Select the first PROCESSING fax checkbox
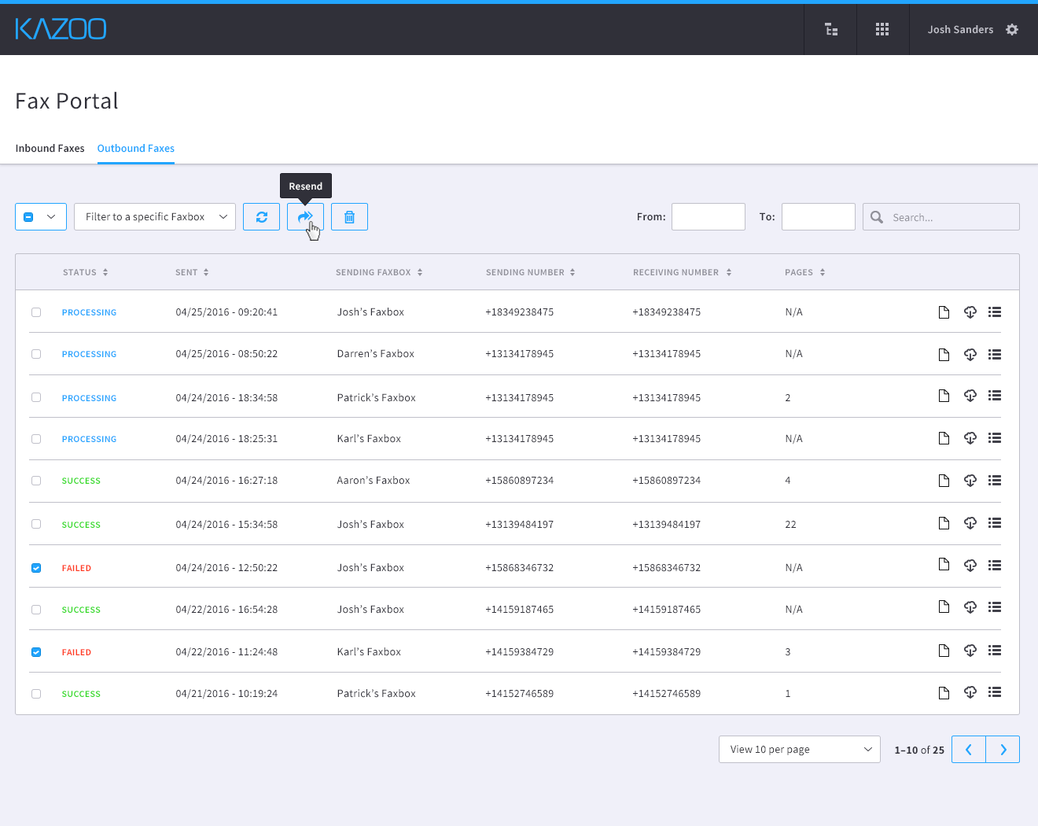This screenshot has width=1038, height=826. pos(36,312)
